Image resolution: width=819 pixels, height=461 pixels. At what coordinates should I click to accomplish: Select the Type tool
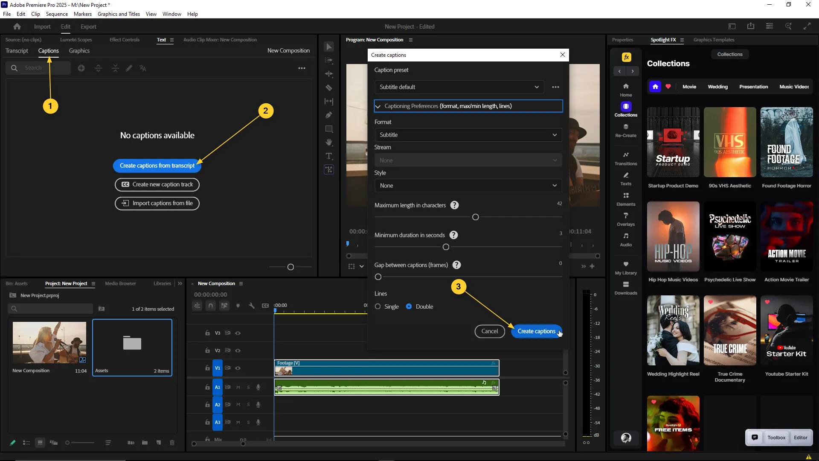329,156
